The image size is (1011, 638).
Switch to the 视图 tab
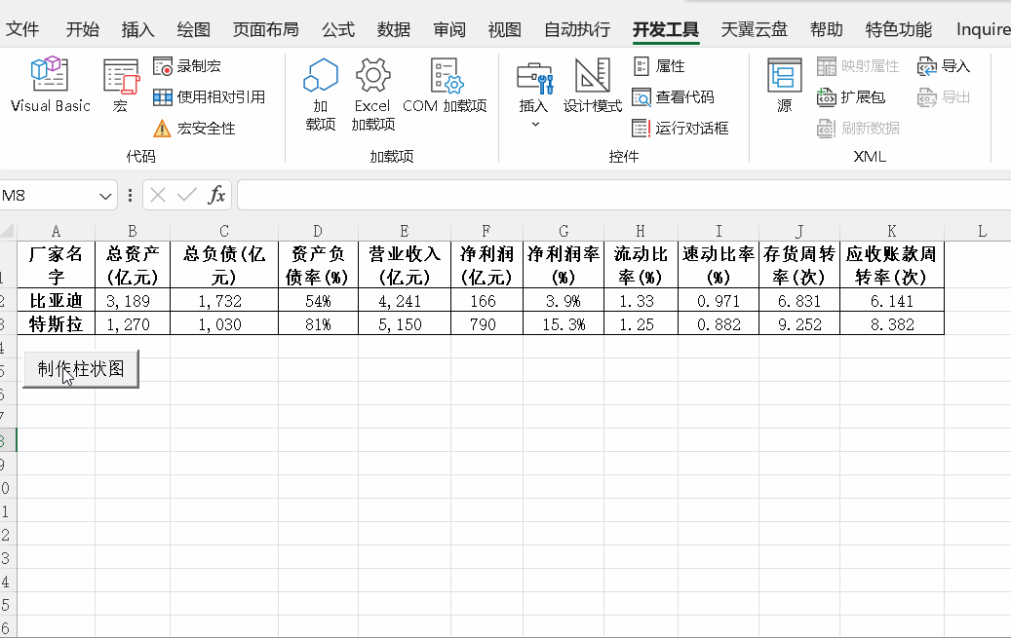[504, 29]
